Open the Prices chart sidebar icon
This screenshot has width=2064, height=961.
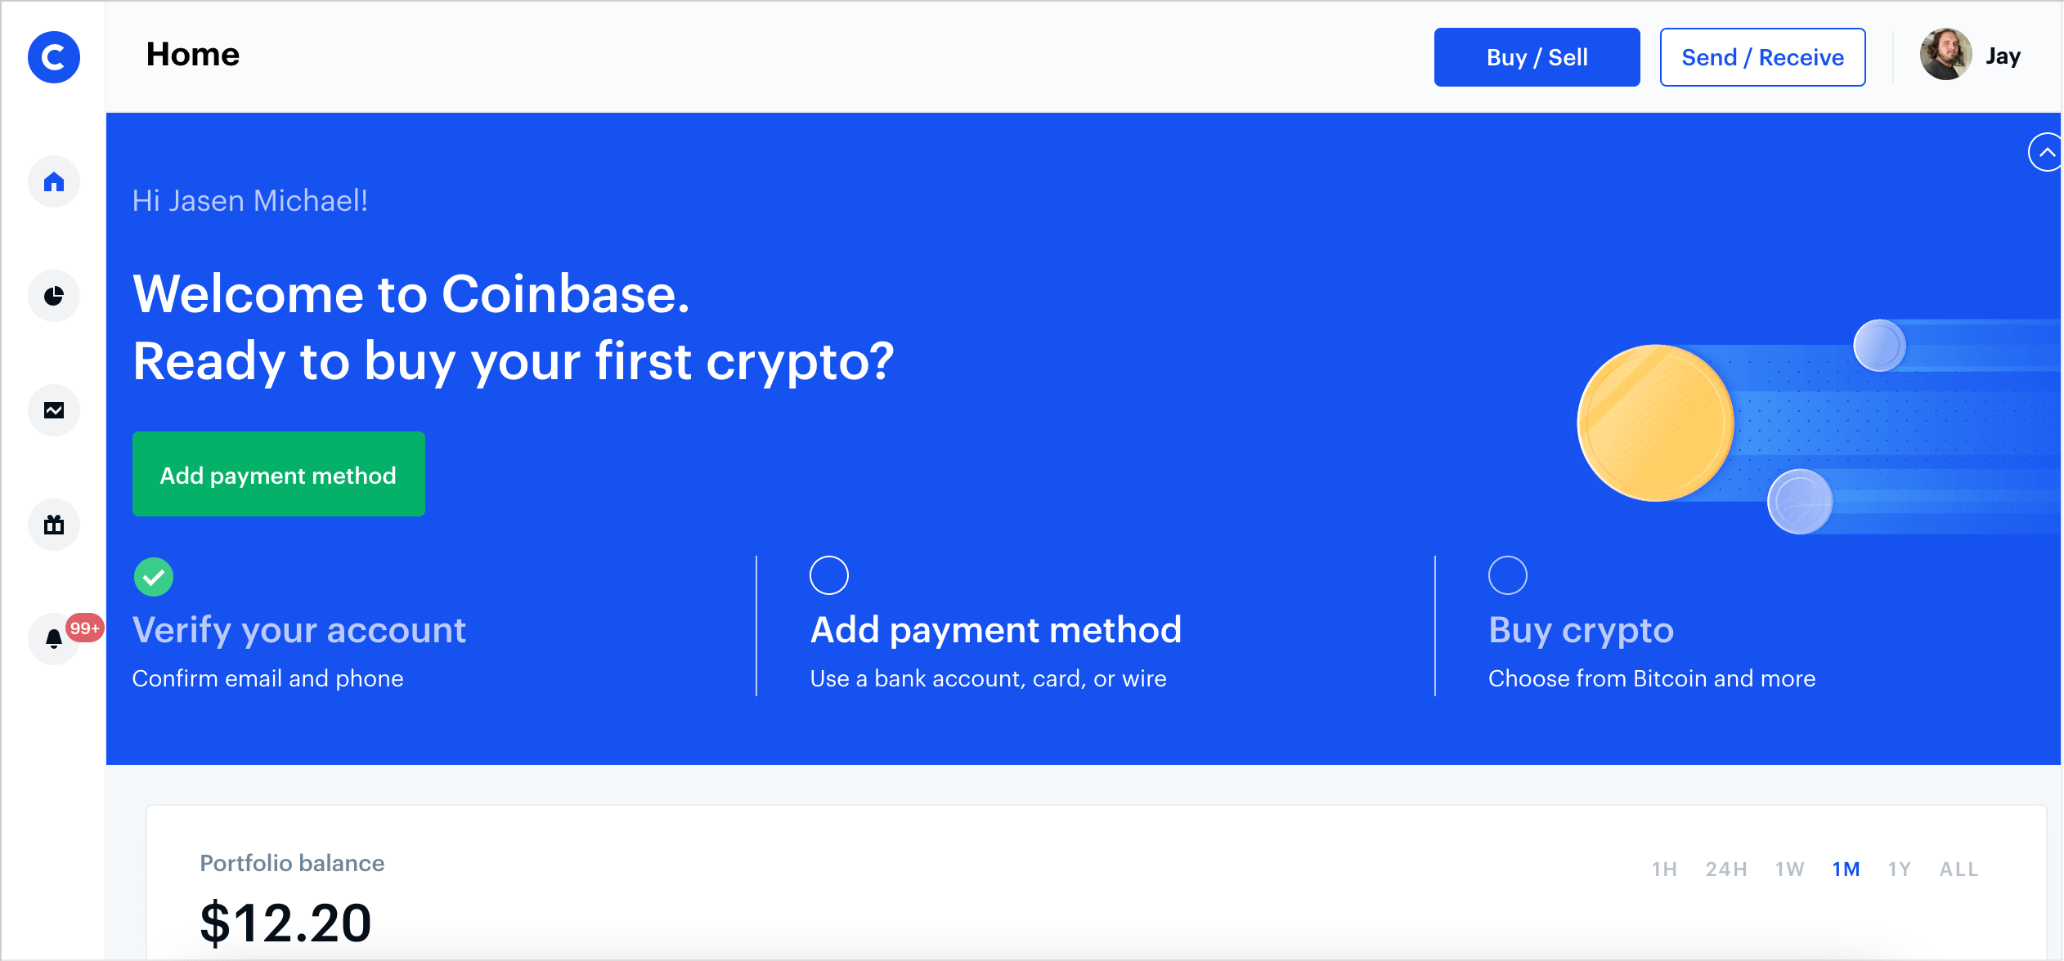coord(54,410)
